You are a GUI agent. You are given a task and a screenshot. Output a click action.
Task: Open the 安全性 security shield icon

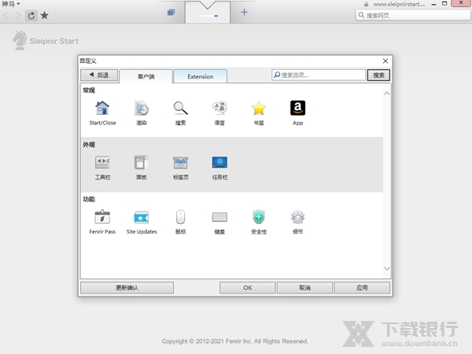(259, 218)
